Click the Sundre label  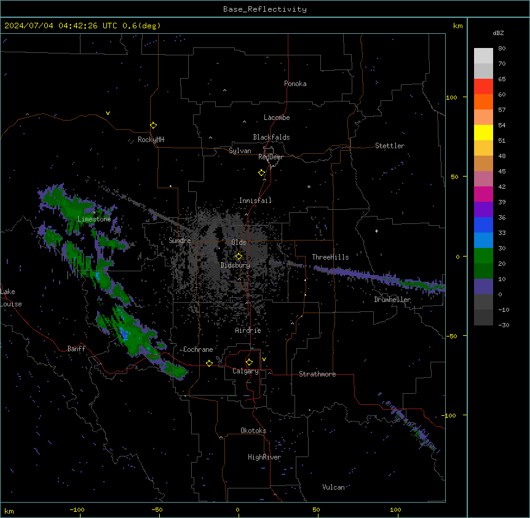[x=180, y=241]
